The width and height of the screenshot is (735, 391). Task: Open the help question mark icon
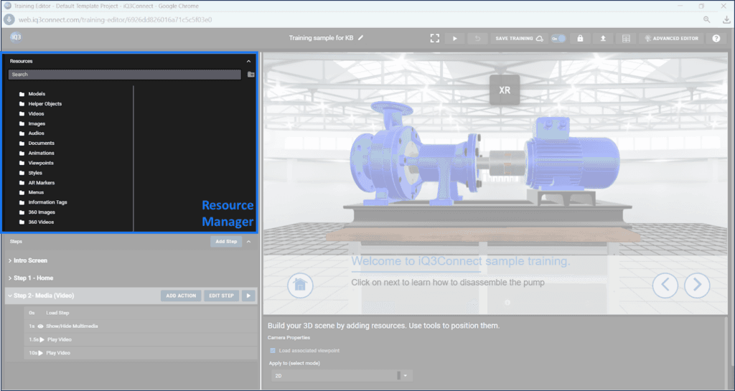[716, 38]
